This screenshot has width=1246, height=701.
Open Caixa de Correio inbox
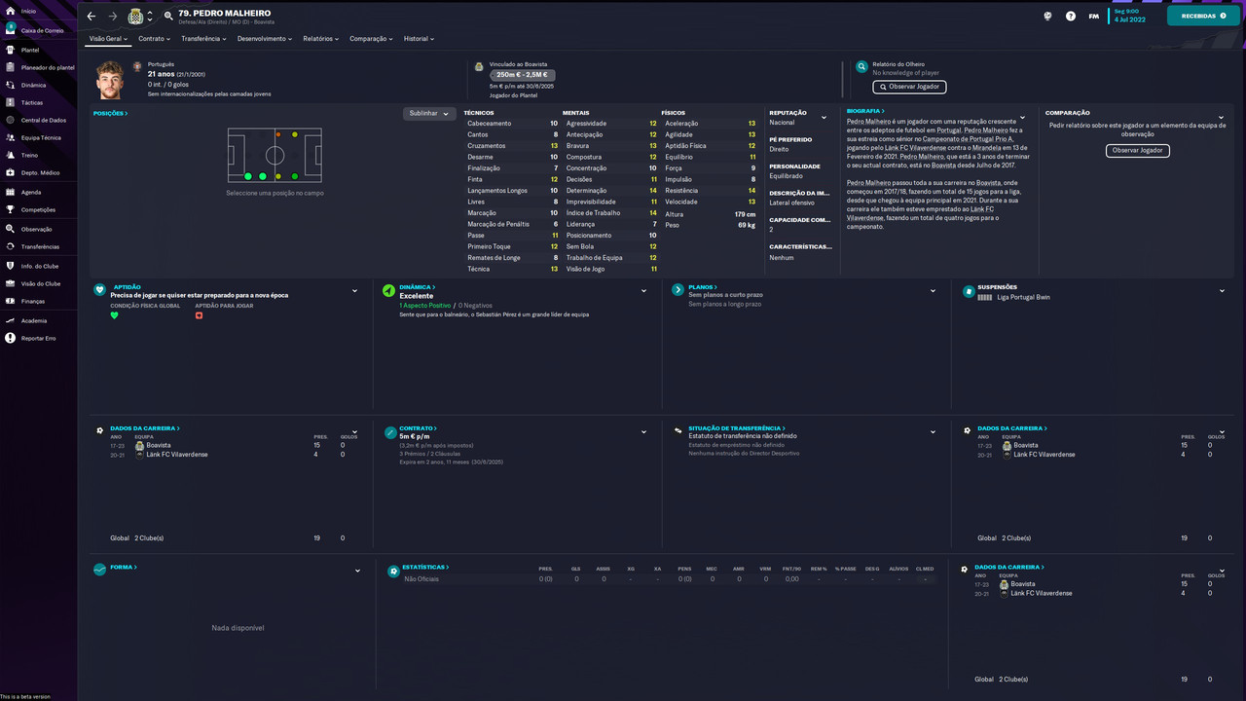(x=42, y=30)
